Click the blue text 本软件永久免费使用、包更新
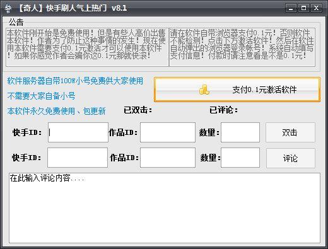Viewport: 328px width, 249px height. tap(56, 111)
